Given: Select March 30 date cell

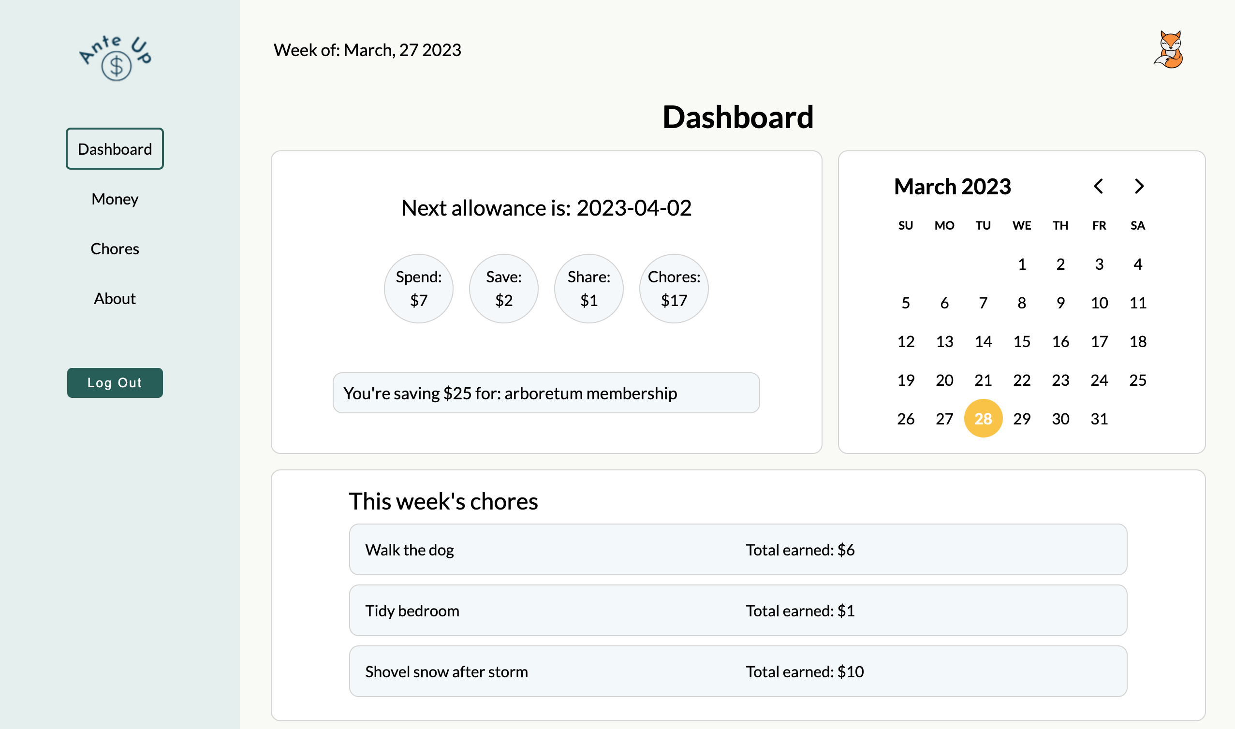Looking at the screenshot, I should (1060, 419).
